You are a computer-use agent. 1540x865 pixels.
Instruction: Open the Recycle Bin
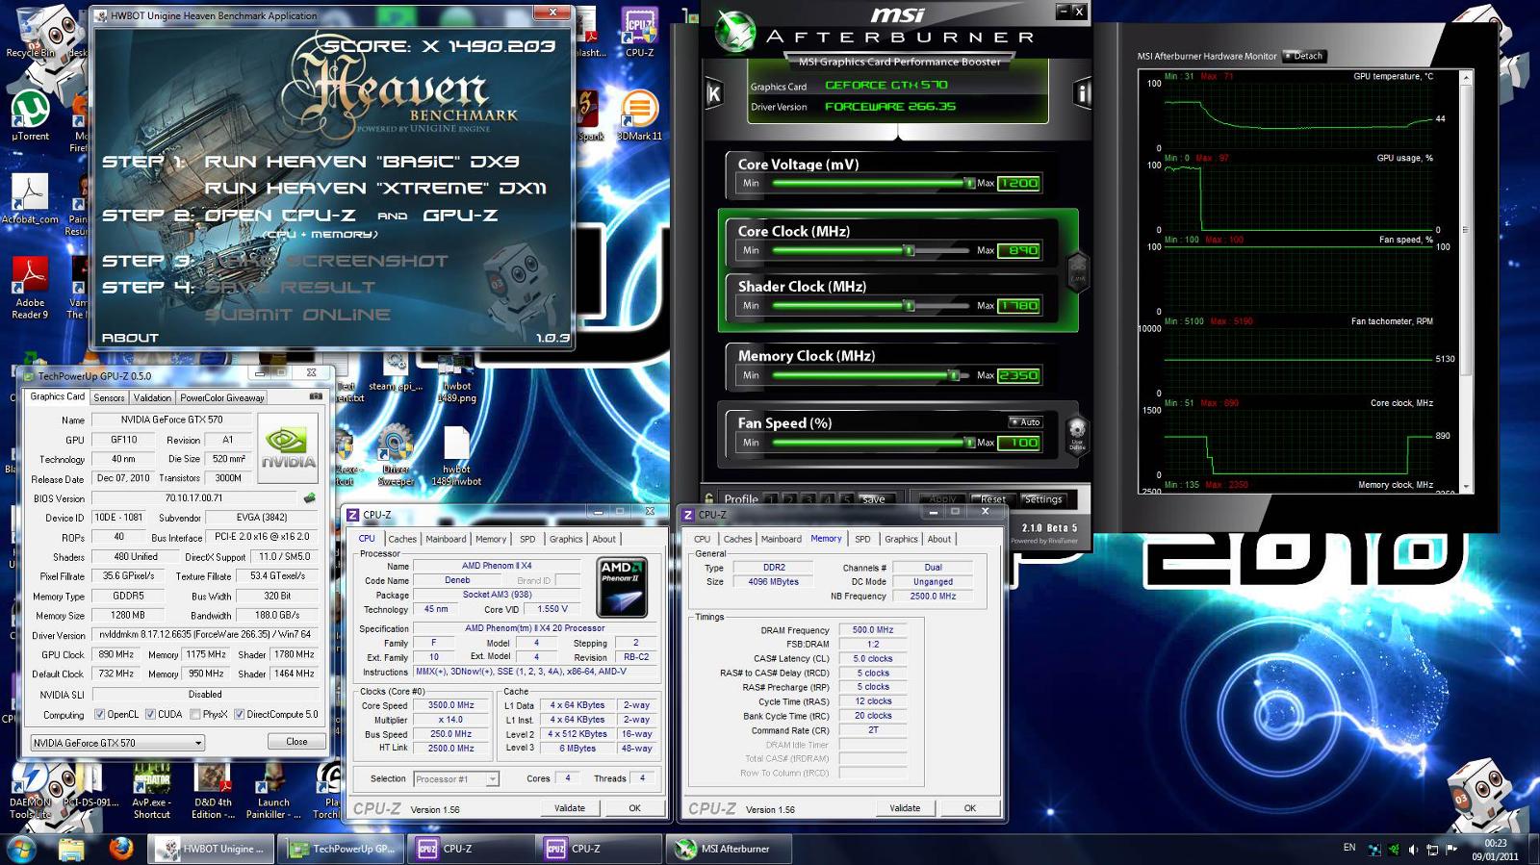pos(30,33)
